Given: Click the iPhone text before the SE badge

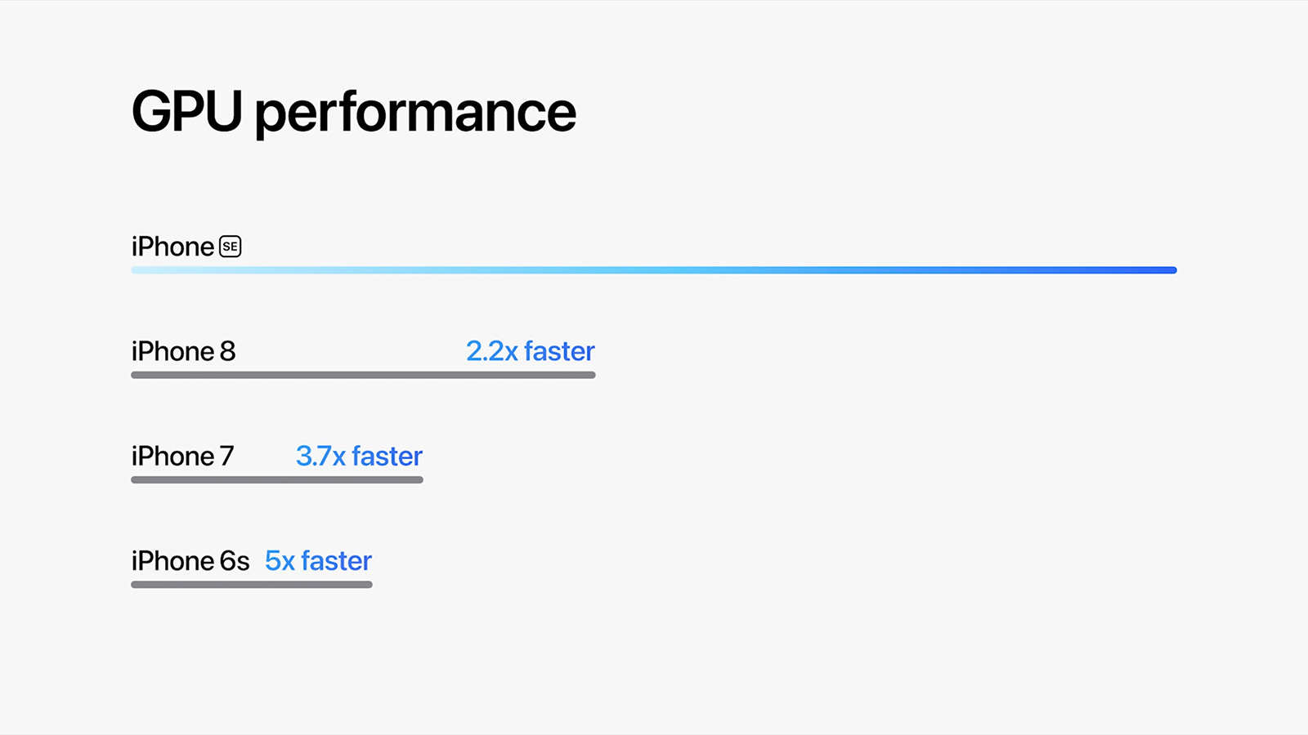Looking at the screenshot, I should [172, 247].
